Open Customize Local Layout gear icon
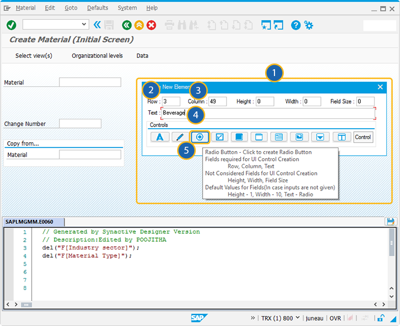Image resolution: width=400 pixels, height=326 pixels. click(x=309, y=25)
